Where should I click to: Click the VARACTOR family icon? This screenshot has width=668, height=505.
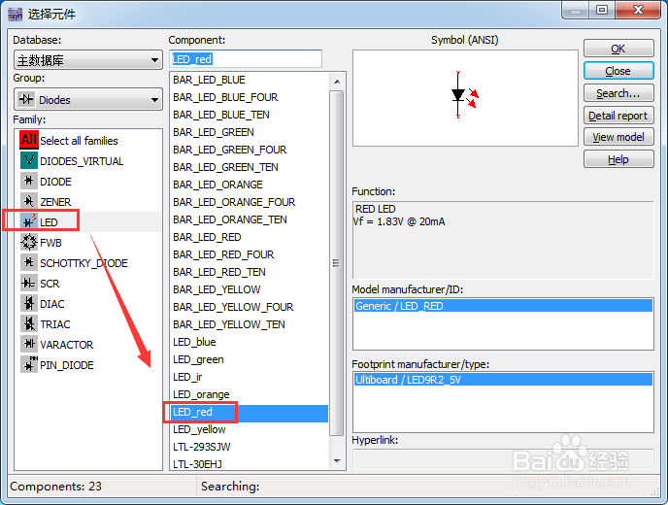point(29,344)
